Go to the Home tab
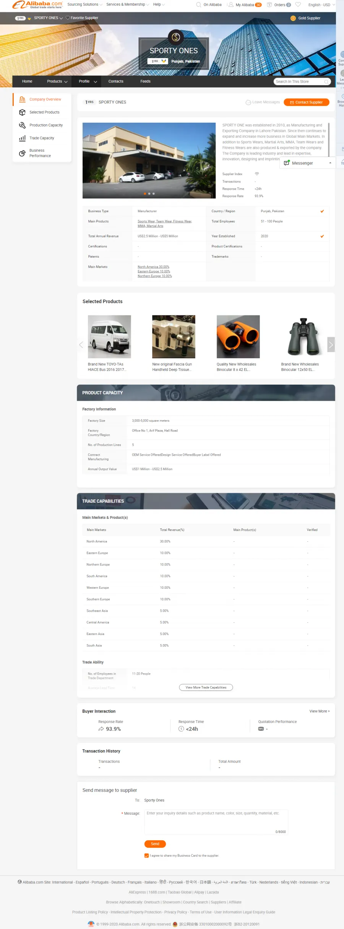 (27, 81)
